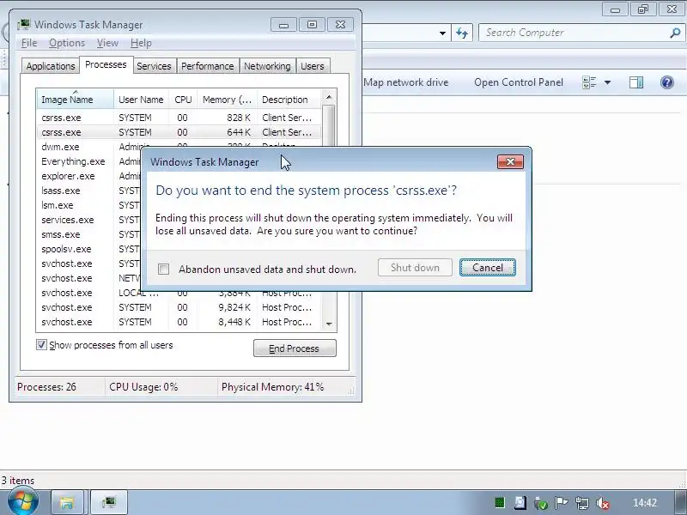Toggle the Explorer preview pane icon

point(636,82)
